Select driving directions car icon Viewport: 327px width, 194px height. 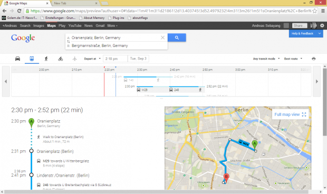point(18,59)
